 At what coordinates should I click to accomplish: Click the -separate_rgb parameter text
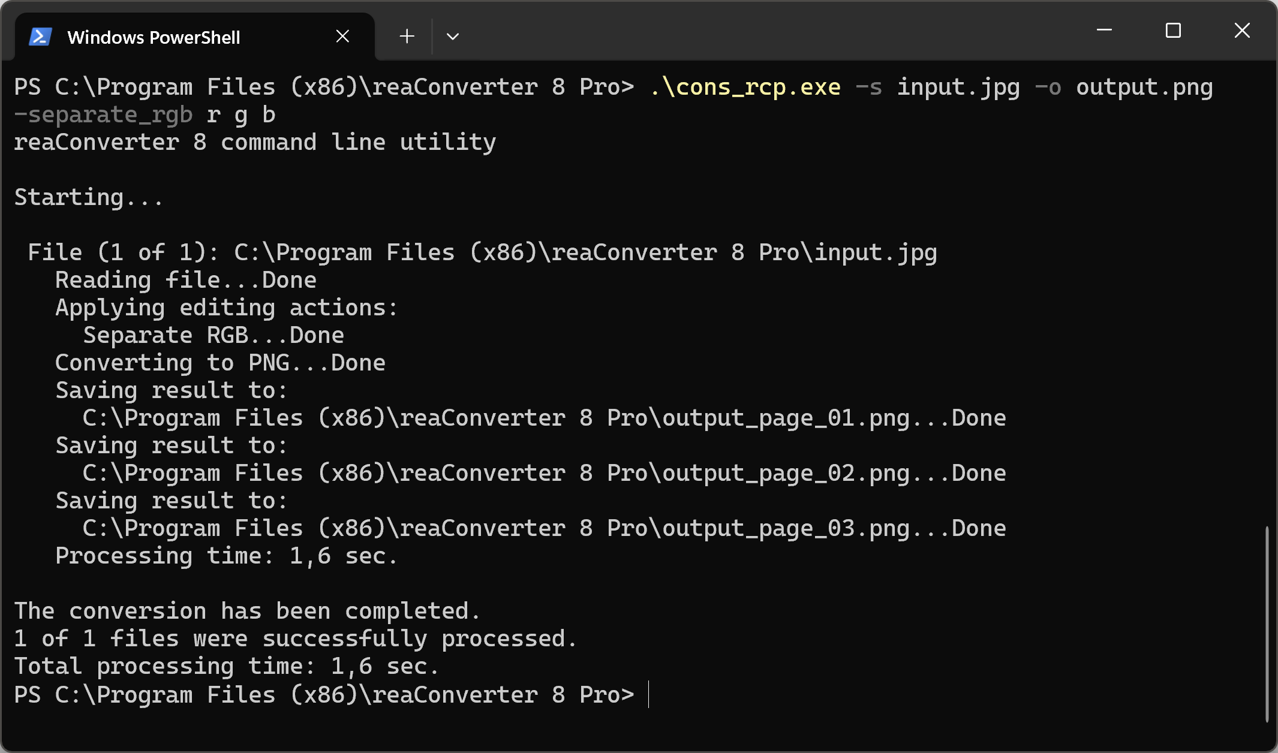click(x=103, y=115)
